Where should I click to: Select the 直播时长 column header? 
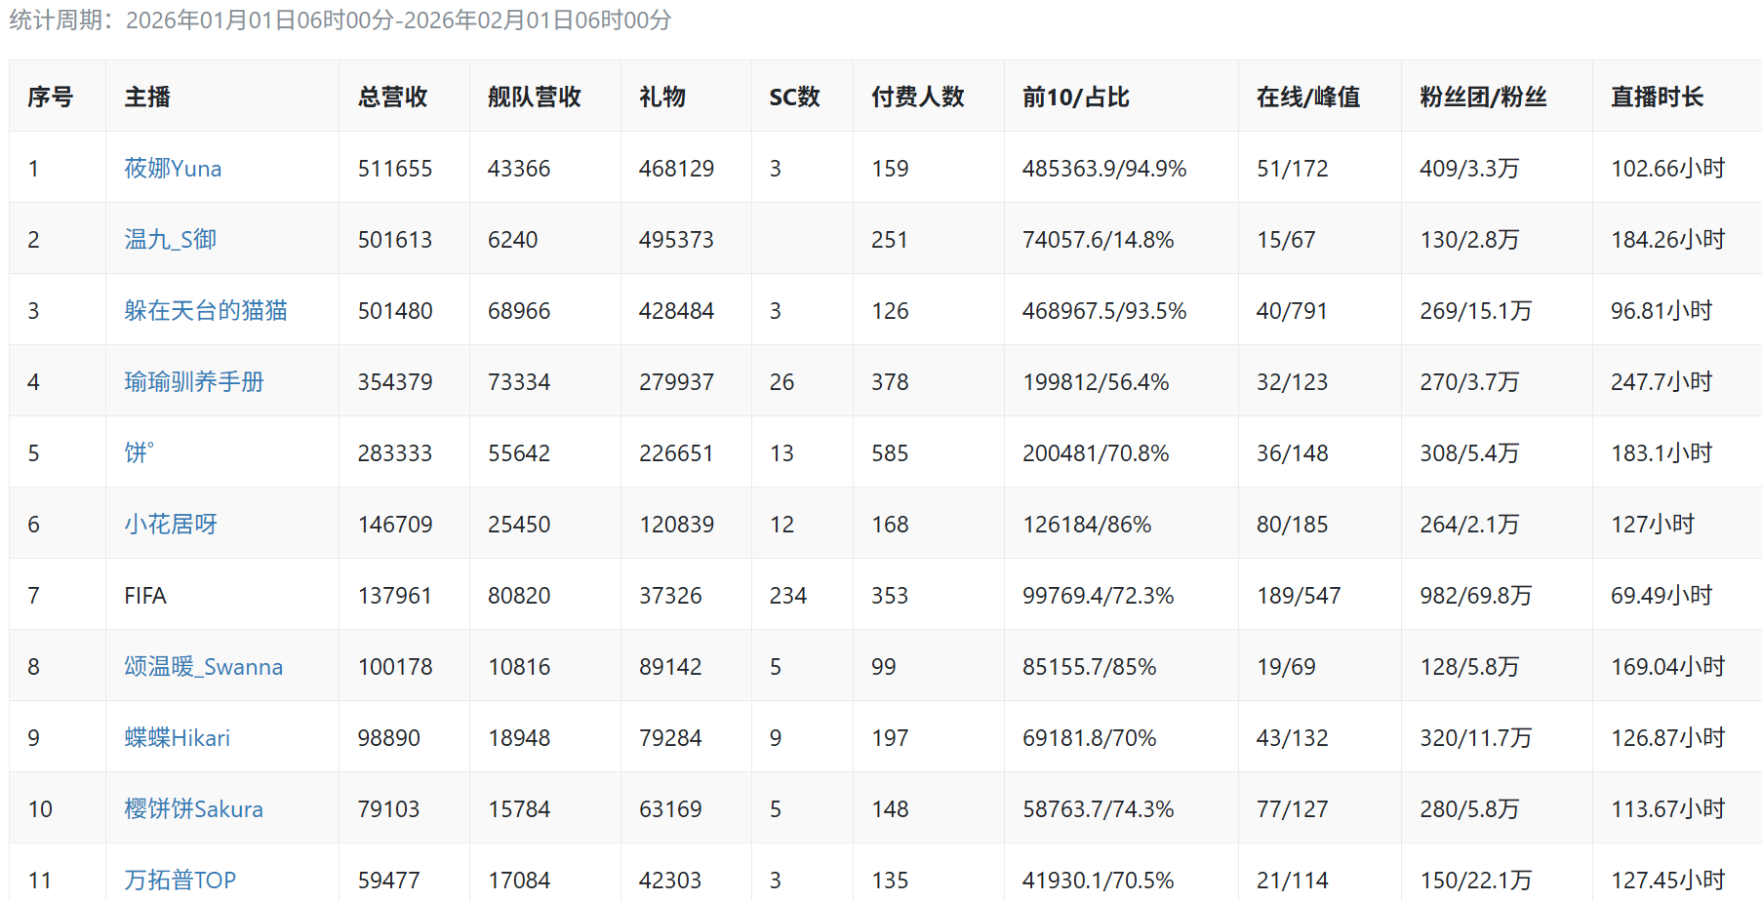coord(1657,97)
